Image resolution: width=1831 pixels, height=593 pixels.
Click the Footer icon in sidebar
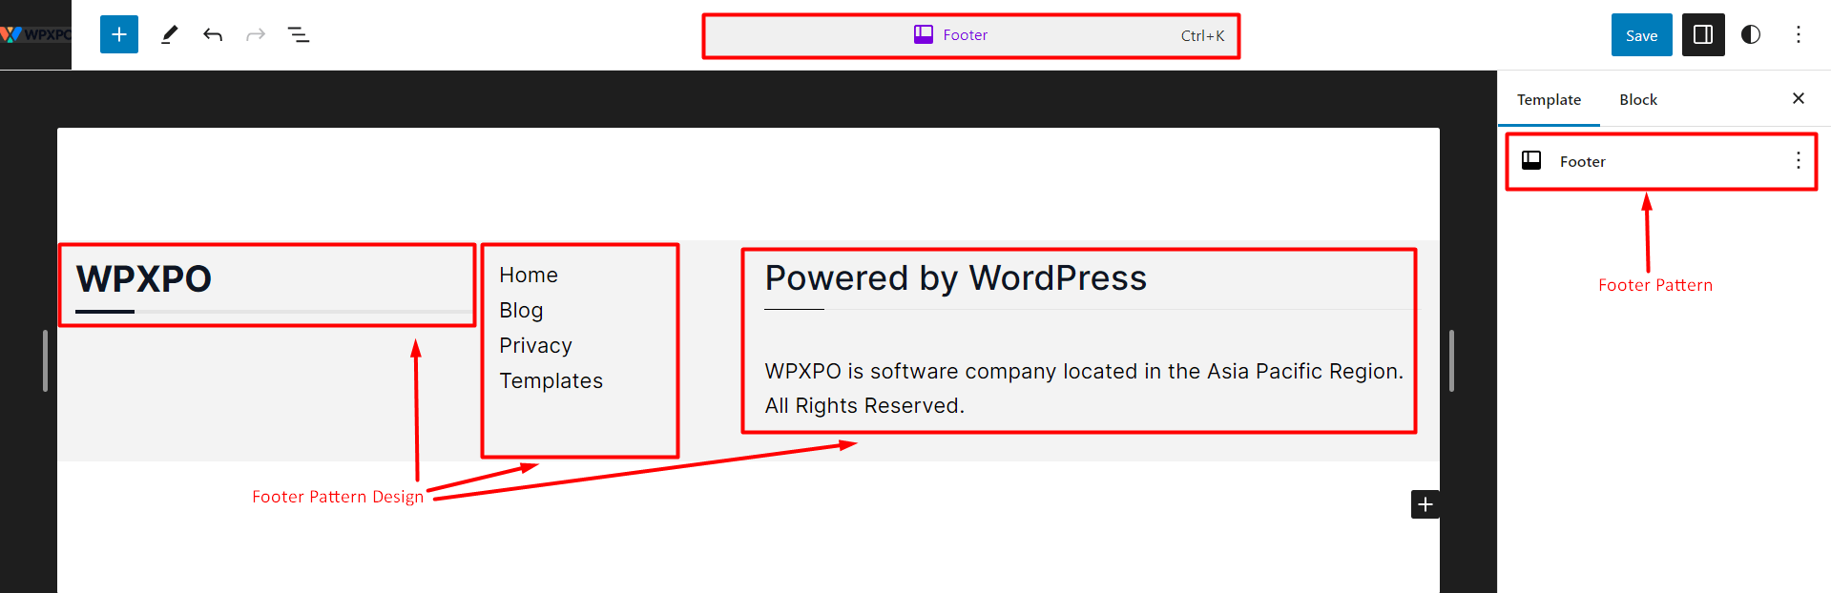click(1531, 160)
